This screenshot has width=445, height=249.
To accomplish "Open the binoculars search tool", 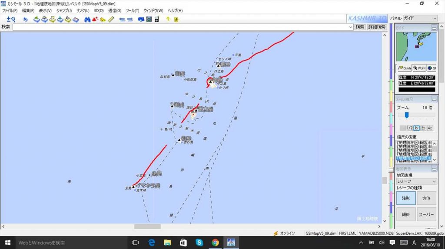I will click(87, 19).
